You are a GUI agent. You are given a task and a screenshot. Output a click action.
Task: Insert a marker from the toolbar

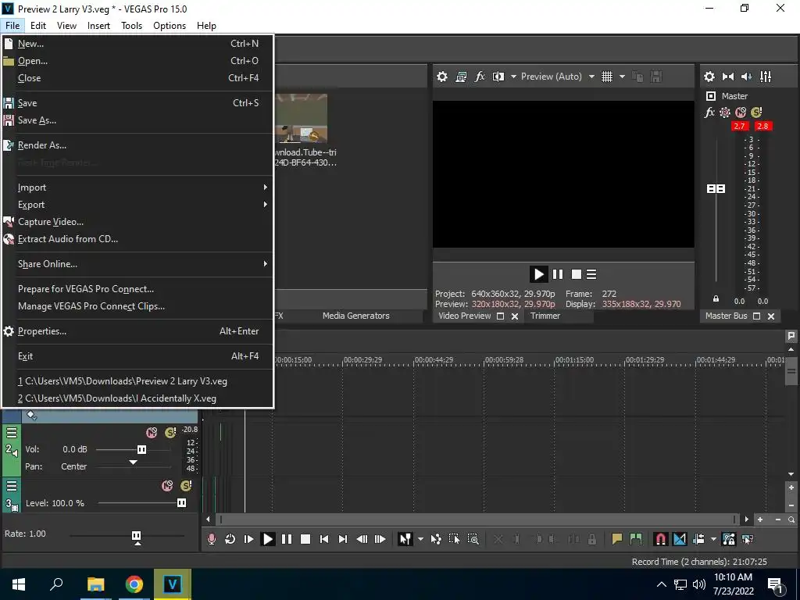pyautogui.click(x=617, y=539)
